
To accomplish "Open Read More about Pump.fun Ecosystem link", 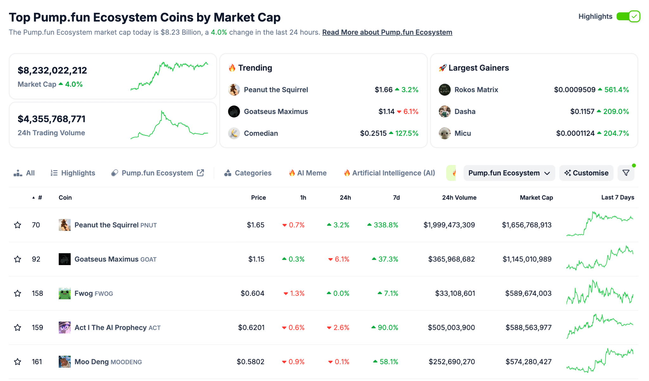I will (387, 32).
